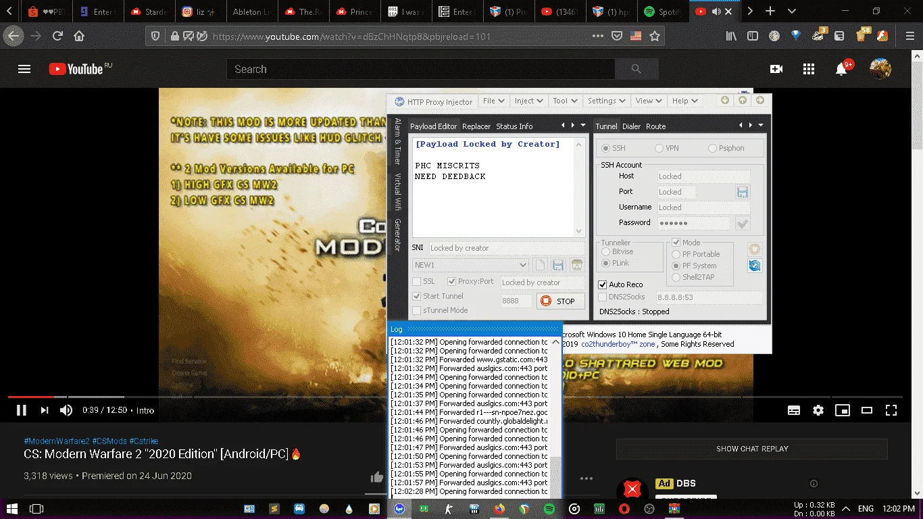
Task: Choose PF Portable mode
Action: (696, 254)
